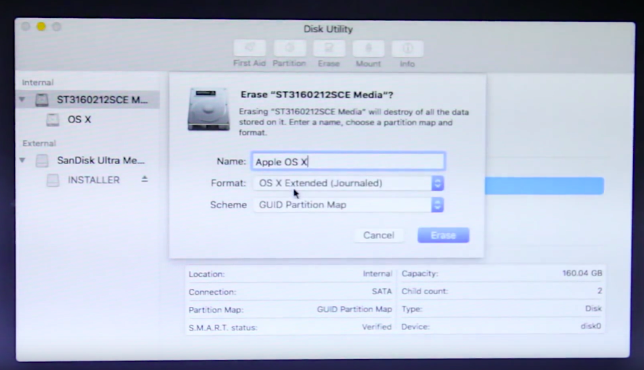The height and width of the screenshot is (370, 644).
Task: Select the Erase toolbar icon
Action: coord(329,48)
